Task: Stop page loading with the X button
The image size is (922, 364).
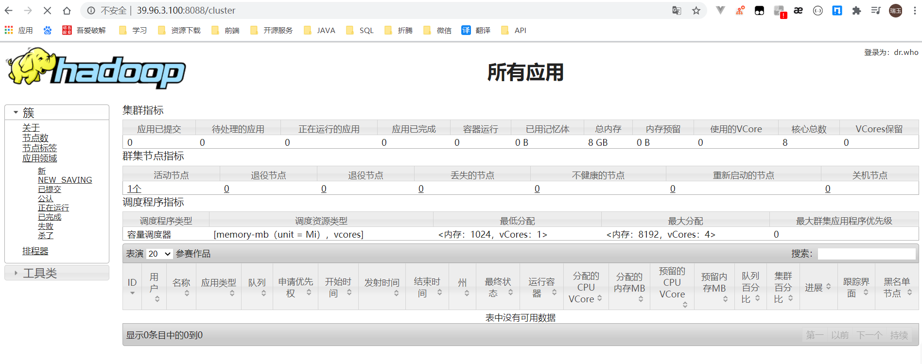Action: 48,11
